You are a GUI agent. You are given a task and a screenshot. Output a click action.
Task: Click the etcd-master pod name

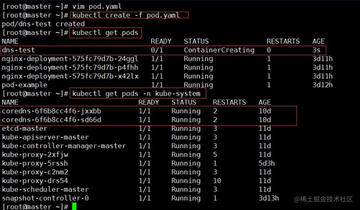point(25,129)
